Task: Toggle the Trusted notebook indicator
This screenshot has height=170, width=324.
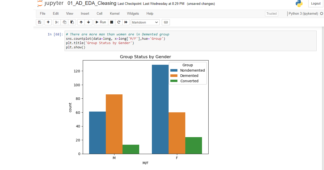Action: click(271, 14)
